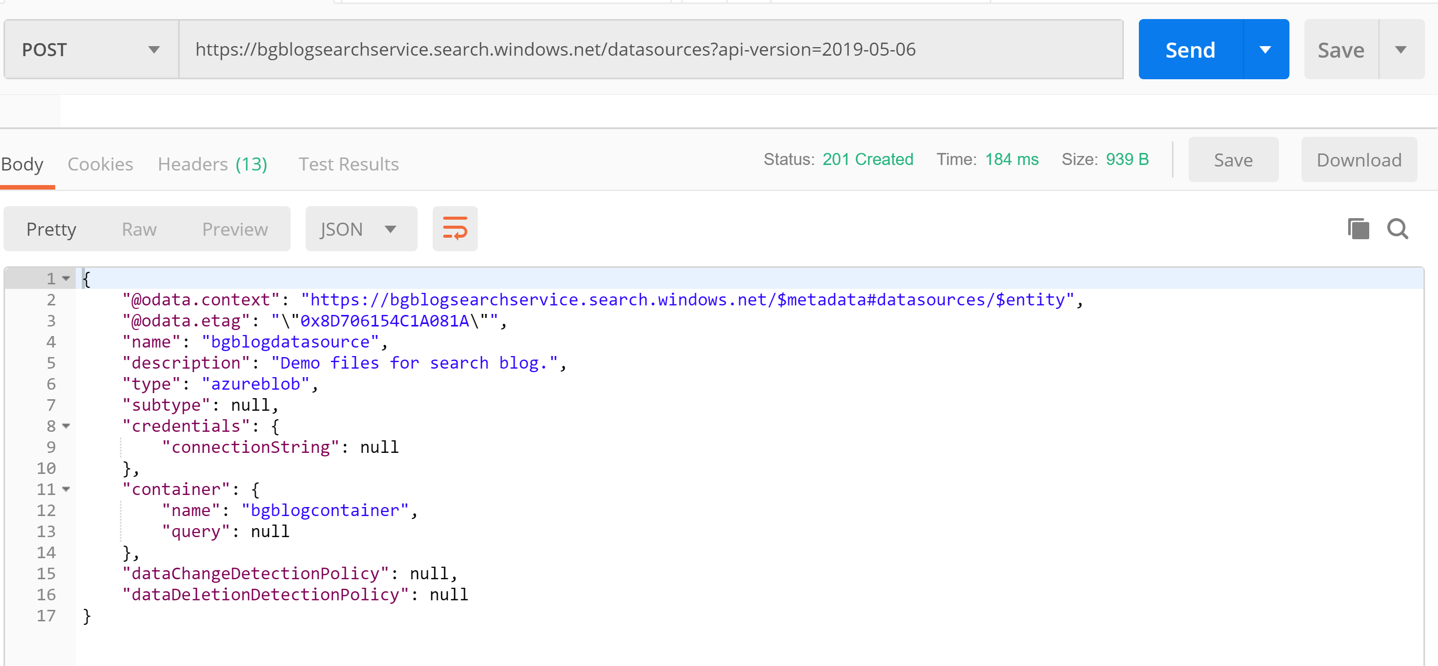Open the JSON format dropdown
Screen dimensions: 1438x666
[x=360, y=229]
